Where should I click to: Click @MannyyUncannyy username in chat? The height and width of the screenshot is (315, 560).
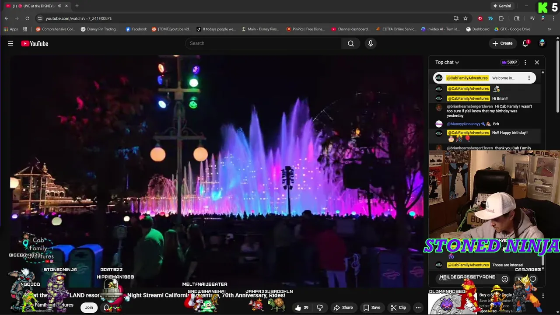(463, 124)
